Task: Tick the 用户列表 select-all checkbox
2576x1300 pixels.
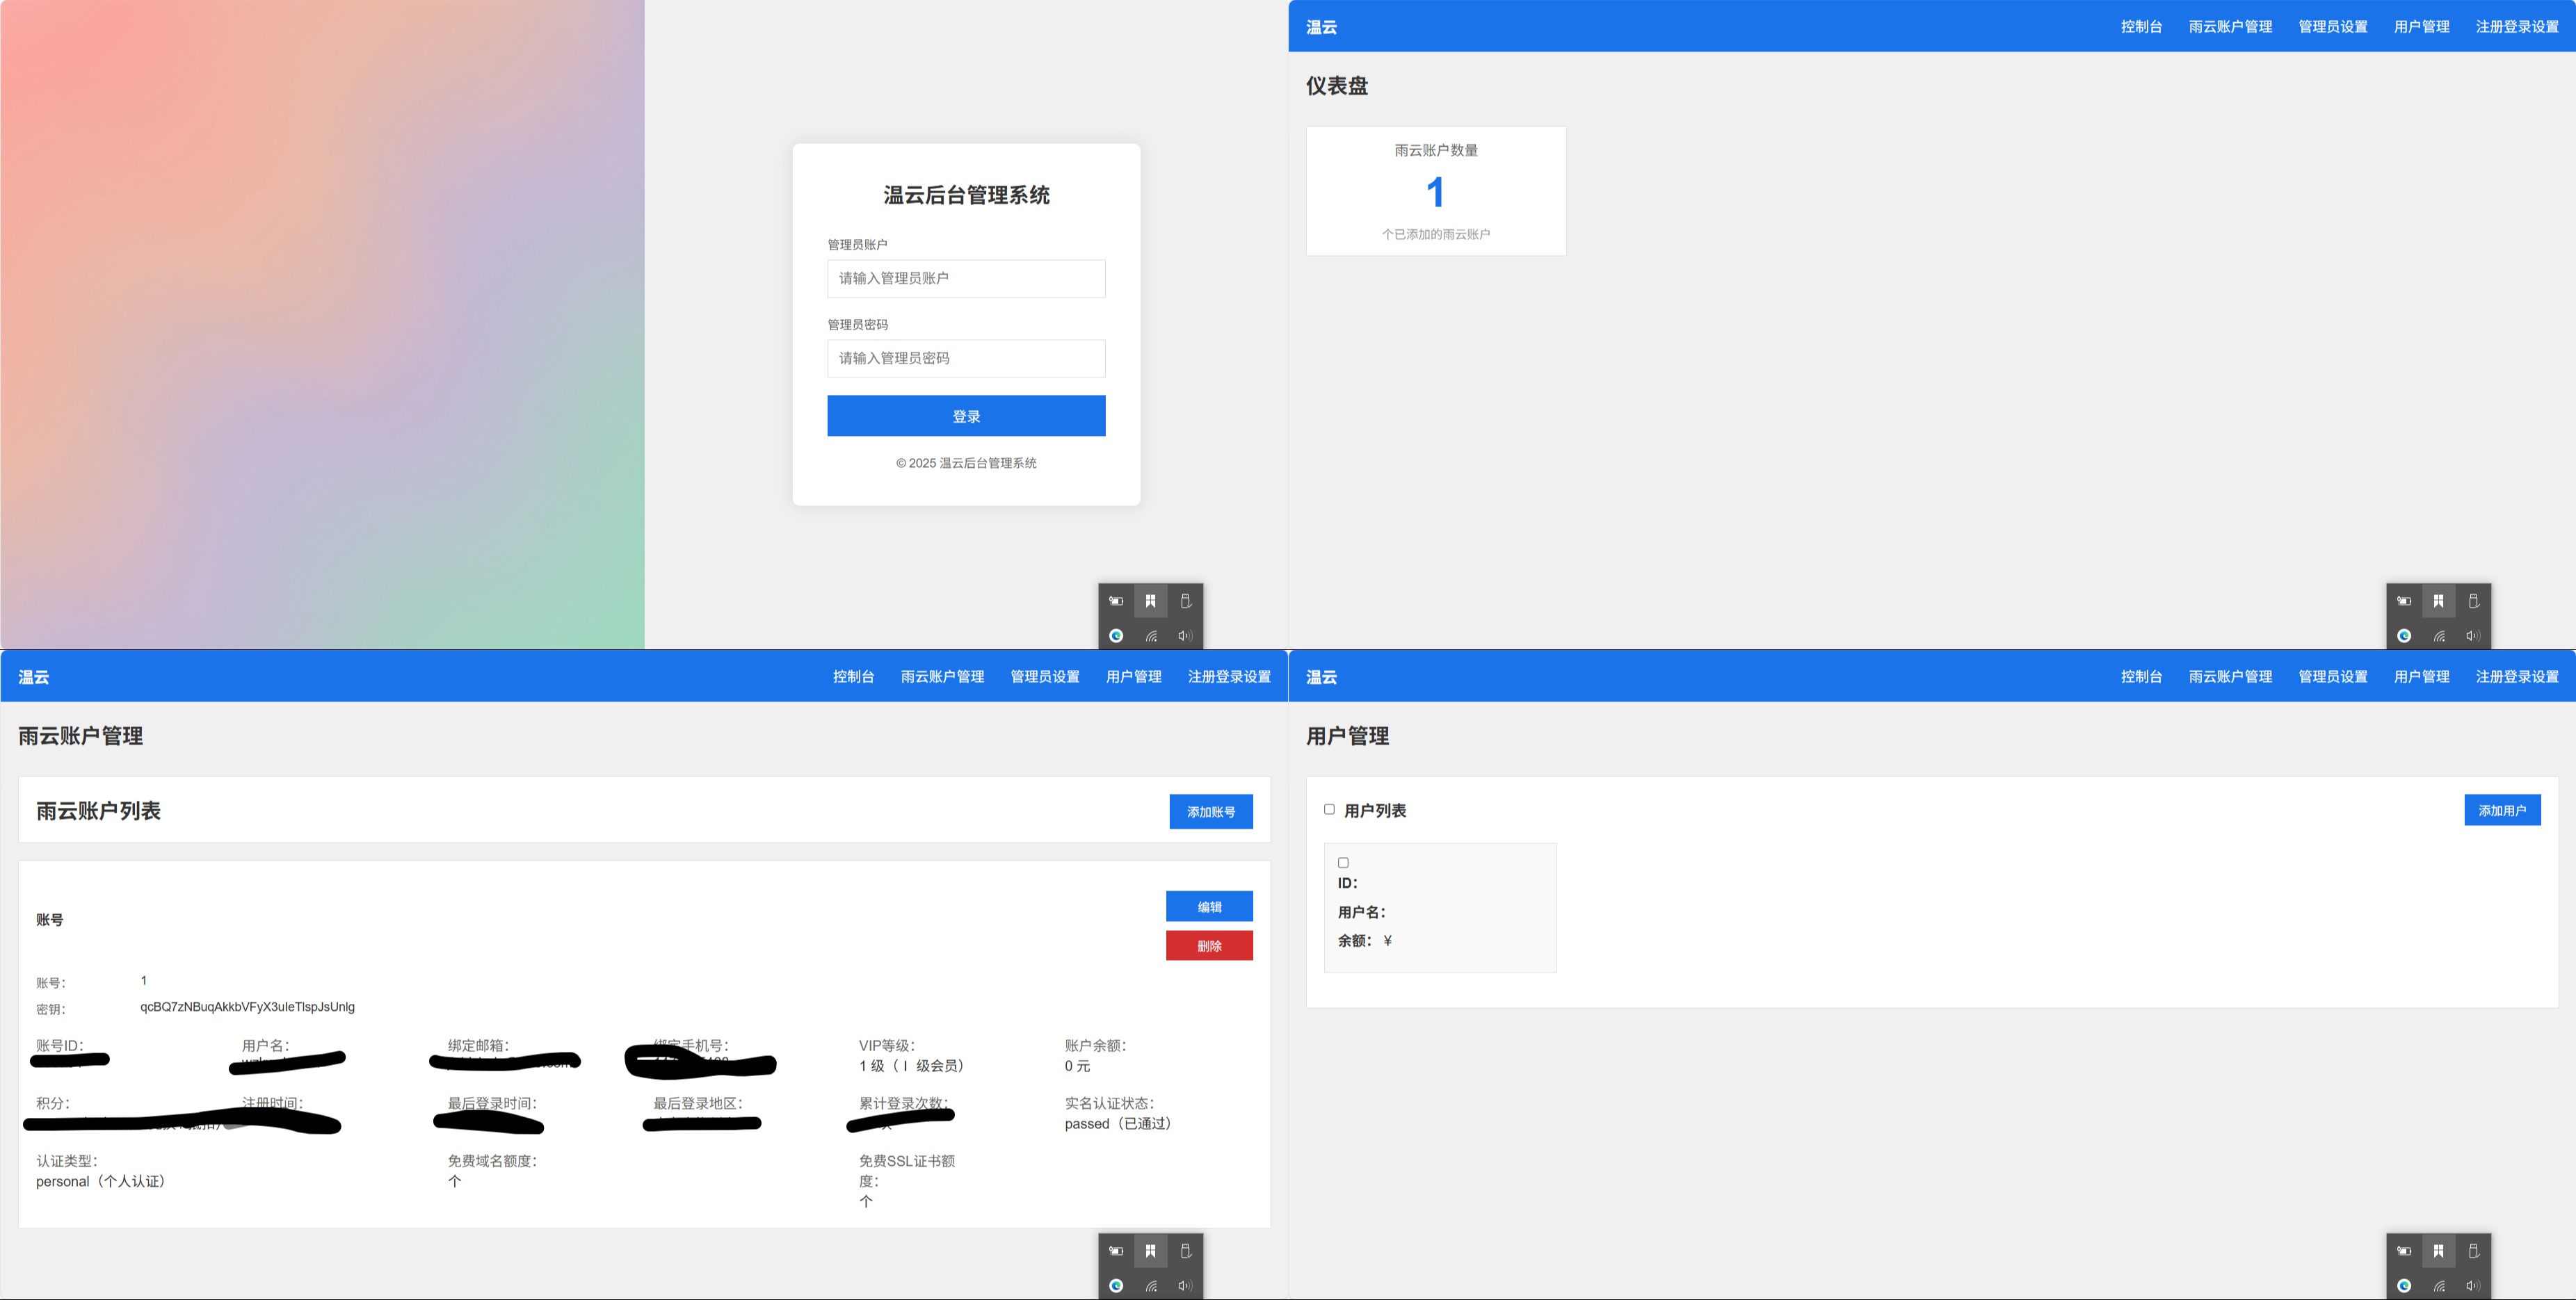Action: [1329, 809]
